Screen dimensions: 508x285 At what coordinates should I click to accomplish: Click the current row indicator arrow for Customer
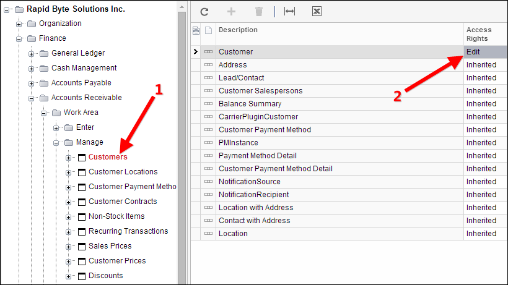[x=195, y=52]
